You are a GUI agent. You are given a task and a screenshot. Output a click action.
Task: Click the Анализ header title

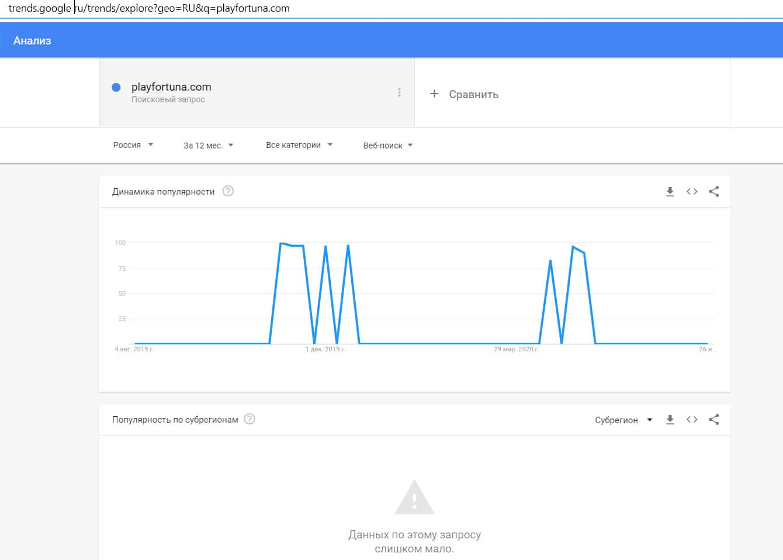32,41
